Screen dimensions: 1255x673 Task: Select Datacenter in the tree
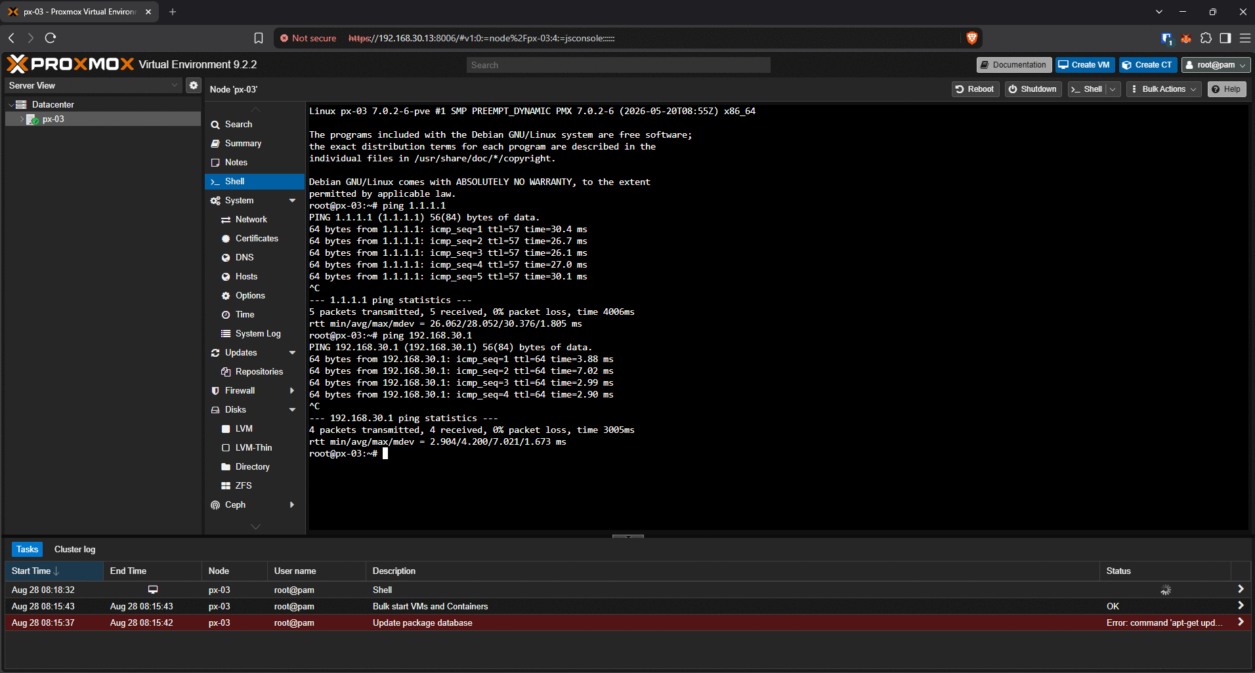[x=53, y=104]
